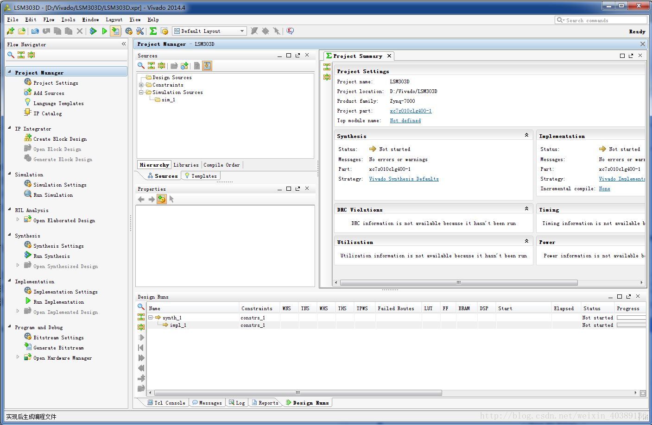
Task: Close the Project Manager view with X
Action: pos(642,44)
